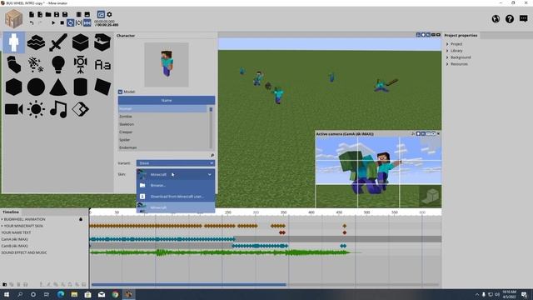Image resolution: width=533 pixels, height=300 pixels.
Task: Choose Browse... in the skin menu
Action: coord(176,185)
